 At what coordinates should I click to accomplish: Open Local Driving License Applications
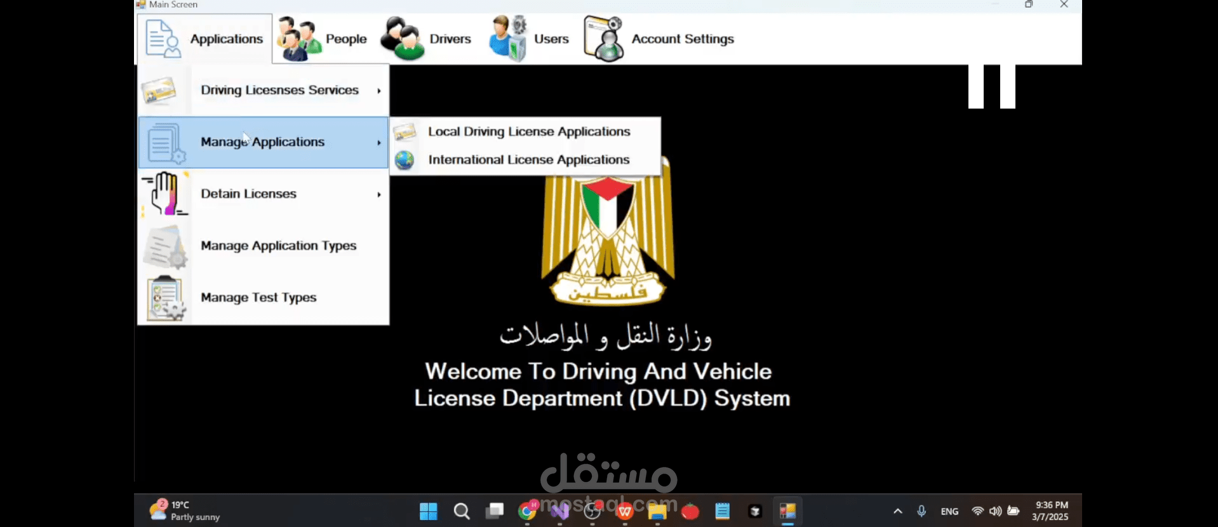(525, 131)
